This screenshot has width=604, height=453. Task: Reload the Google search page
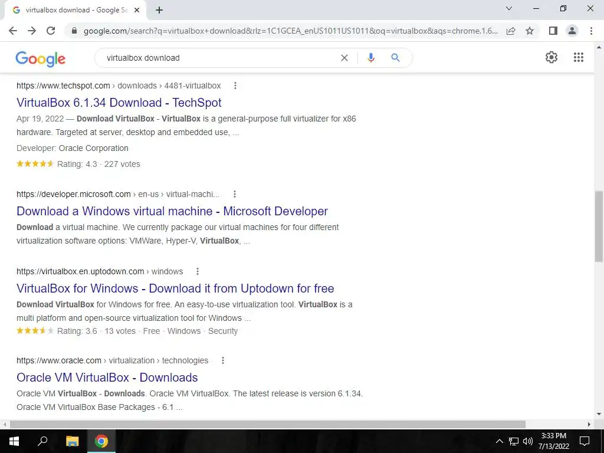51,31
